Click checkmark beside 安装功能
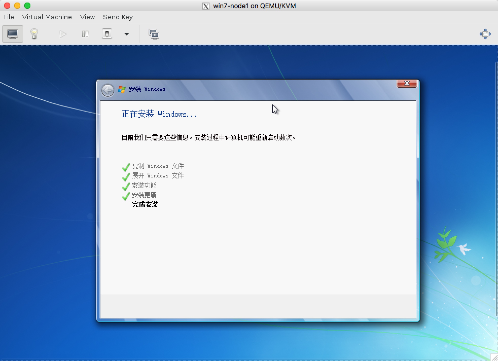This screenshot has height=361, width=498. click(x=126, y=187)
